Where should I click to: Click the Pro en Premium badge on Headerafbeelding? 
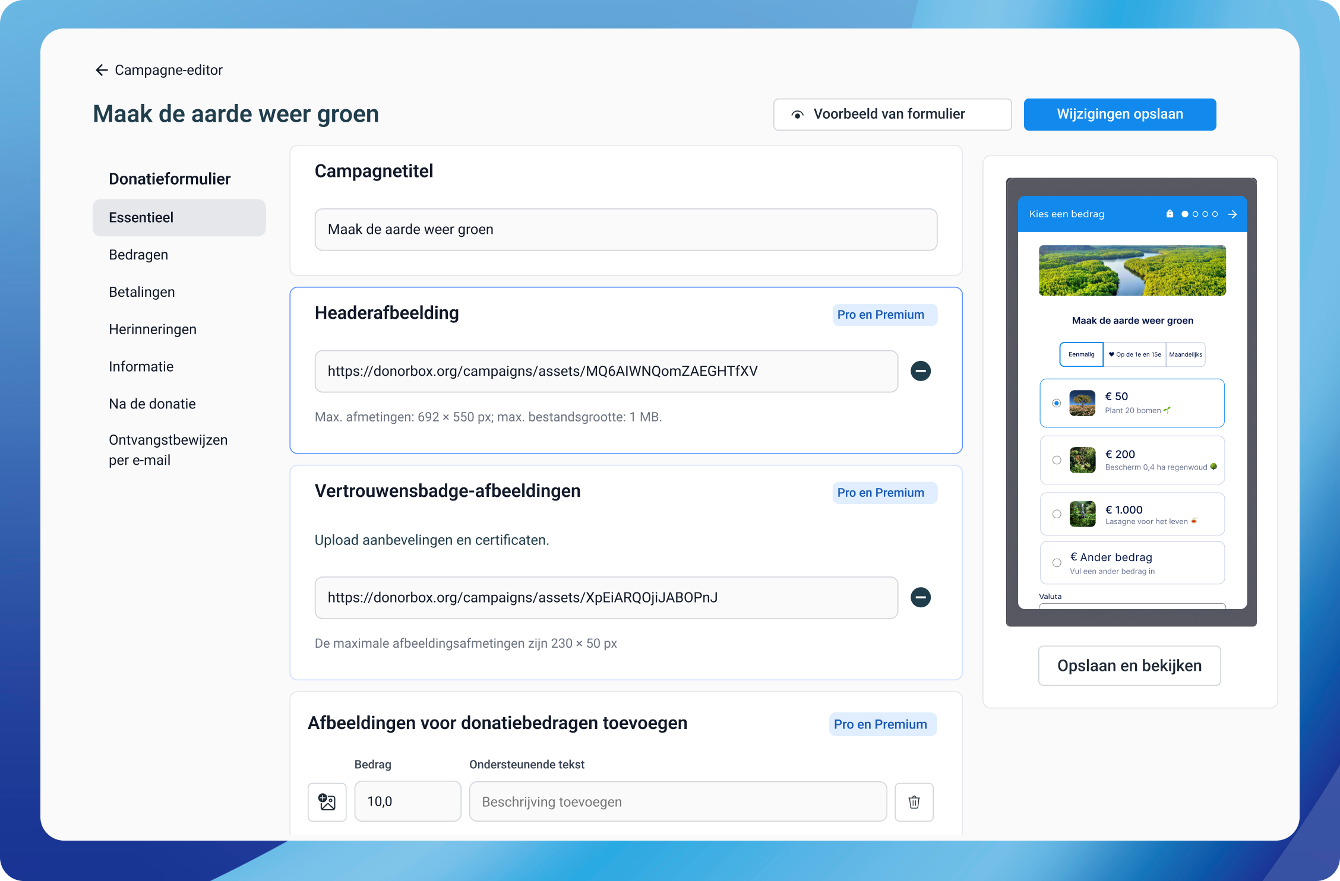(884, 315)
